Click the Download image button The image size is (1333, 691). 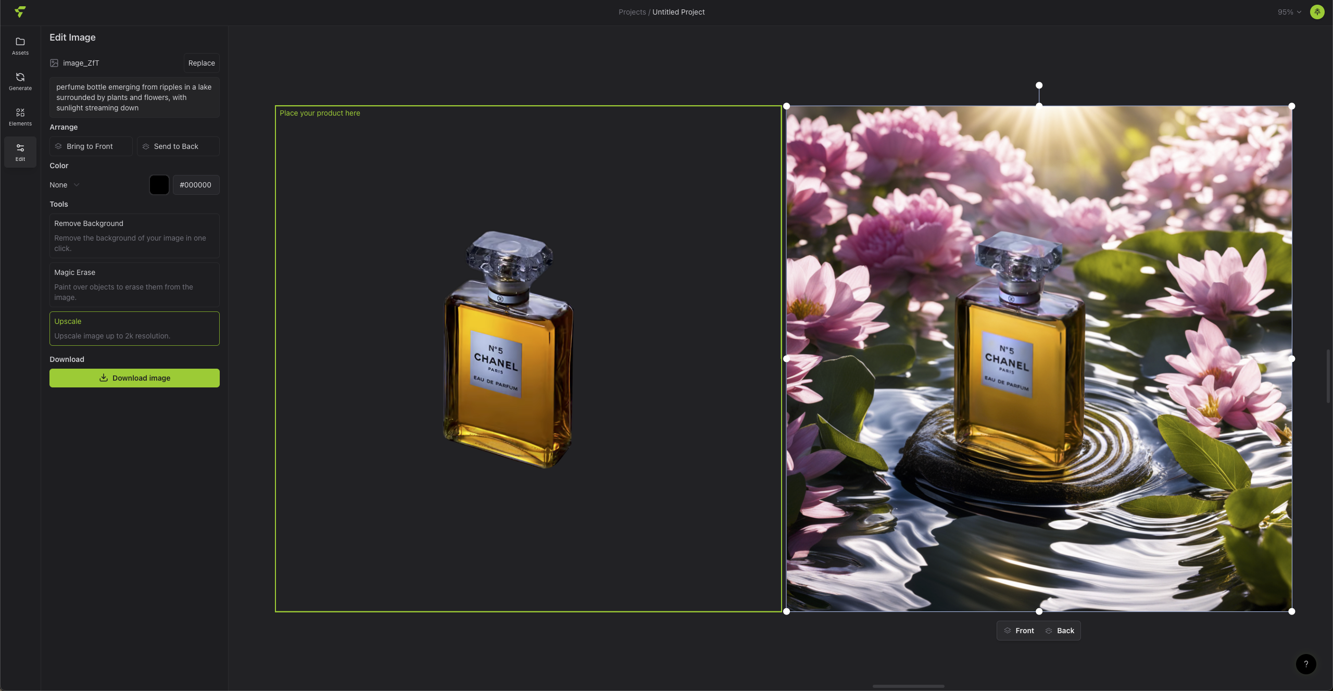pos(134,378)
